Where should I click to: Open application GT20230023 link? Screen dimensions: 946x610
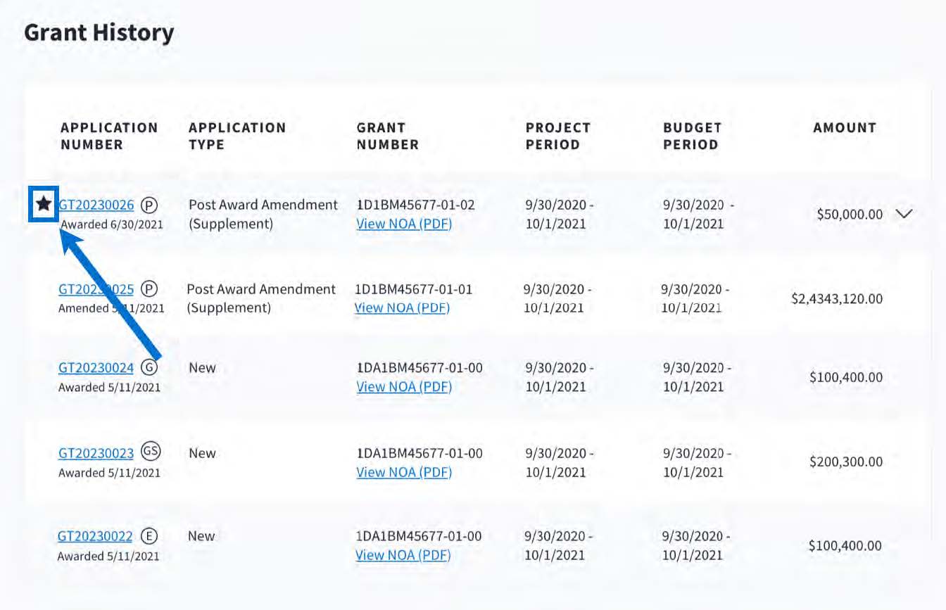click(96, 453)
